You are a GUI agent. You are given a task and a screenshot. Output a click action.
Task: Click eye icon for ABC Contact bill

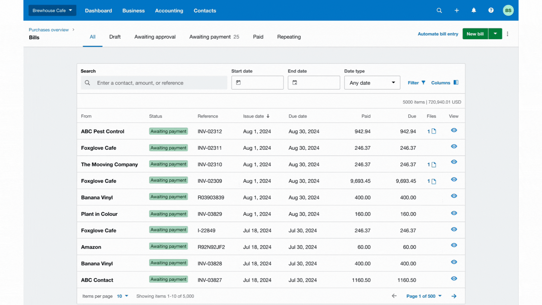pyautogui.click(x=454, y=278)
